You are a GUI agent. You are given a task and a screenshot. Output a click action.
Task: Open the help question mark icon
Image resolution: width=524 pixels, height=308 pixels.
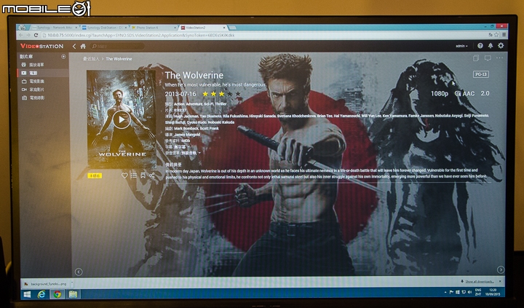tap(480, 46)
